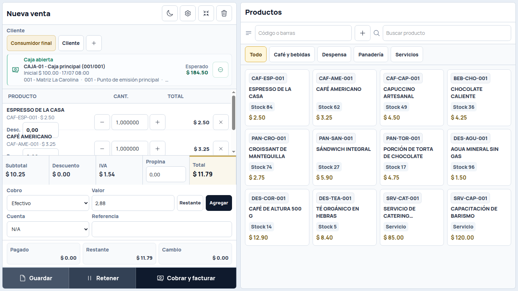Click the Subtotal $ 10.25 value
The width and height of the screenshot is (518, 291).
click(x=15, y=174)
